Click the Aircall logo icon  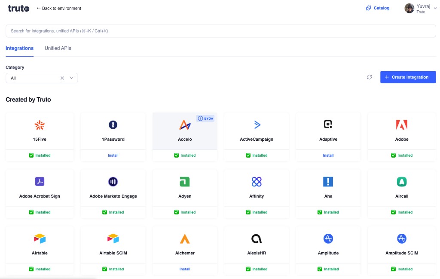coord(402,182)
